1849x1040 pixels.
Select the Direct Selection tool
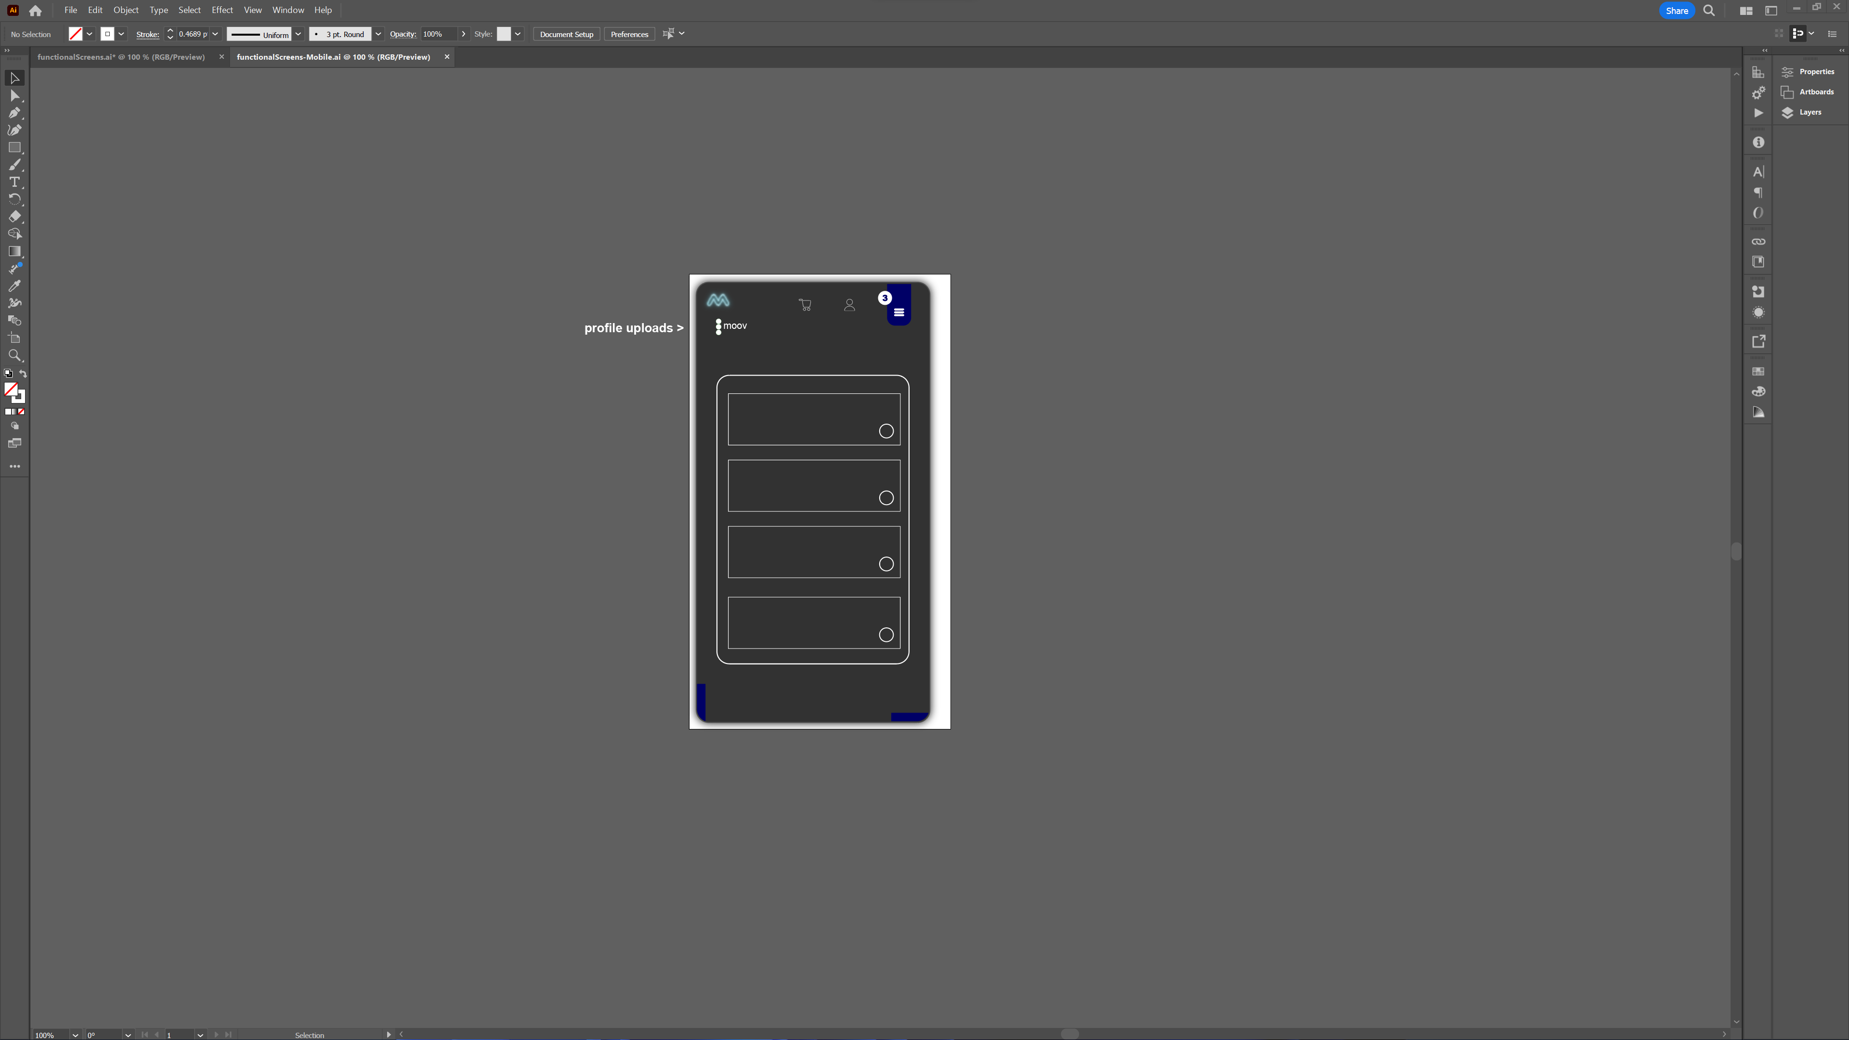14,95
